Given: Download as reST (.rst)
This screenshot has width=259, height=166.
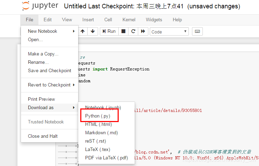Looking at the screenshot, I should click(x=106, y=141).
